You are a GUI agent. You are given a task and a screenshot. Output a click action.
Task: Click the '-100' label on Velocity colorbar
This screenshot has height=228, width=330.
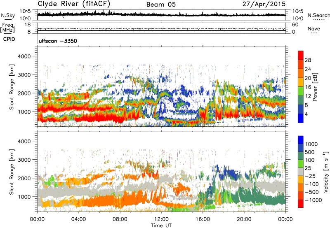tap(312, 184)
